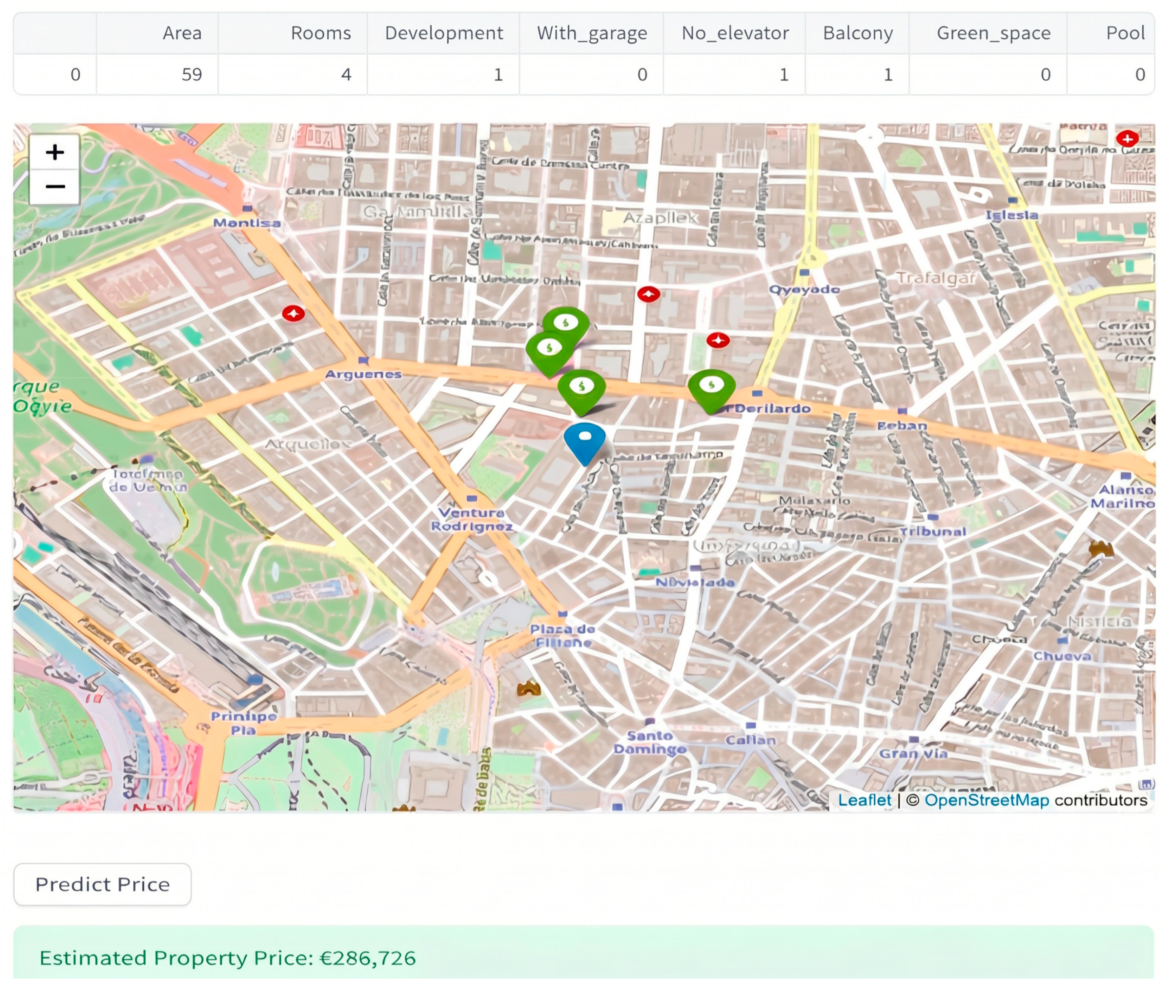Select the Balcony column header

pos(857,33)
